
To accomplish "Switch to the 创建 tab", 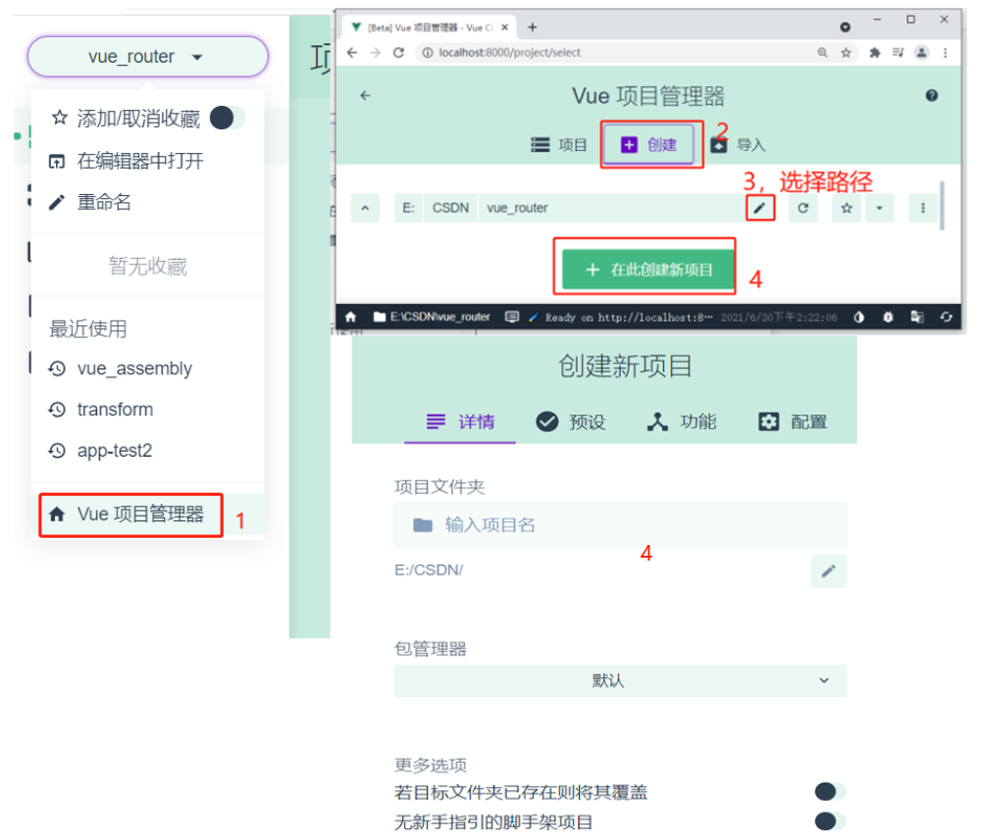I will pos(648,144).
